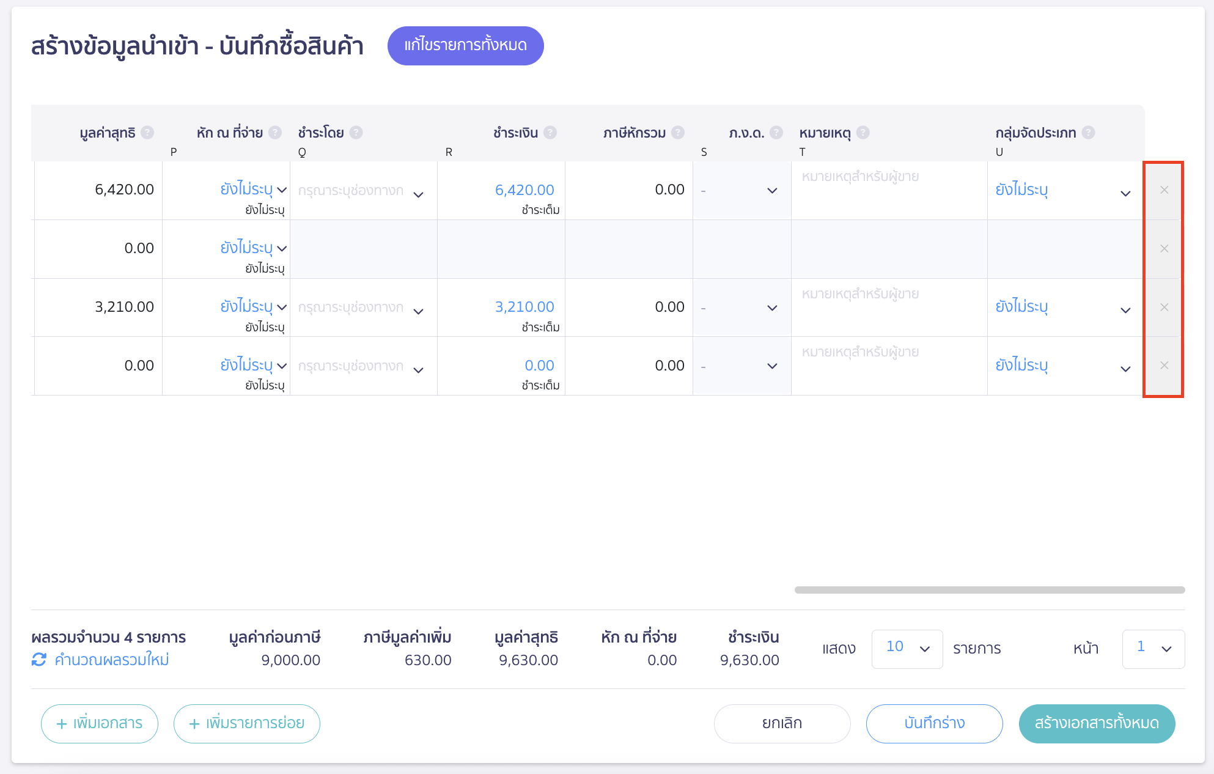Expand the ภ.ง.ด. dropdown on the first row
This screenshot has width=1214, height=774.
point(771,190)
